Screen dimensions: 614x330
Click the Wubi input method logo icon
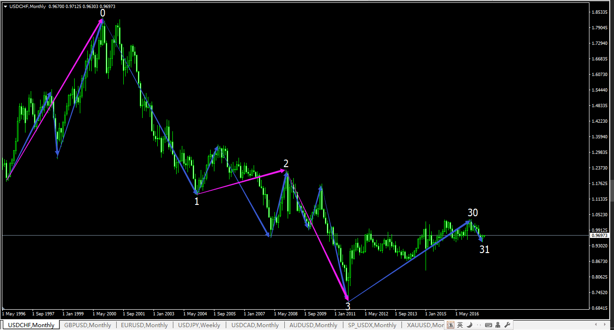[x=451, y=325]
